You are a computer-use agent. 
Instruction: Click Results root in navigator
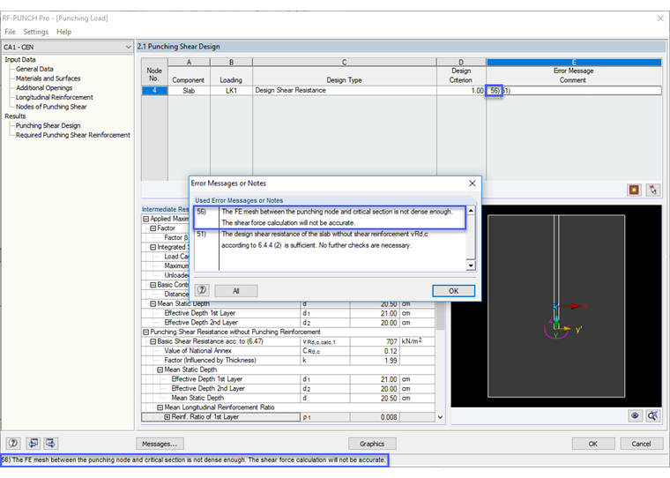[15, 116]
